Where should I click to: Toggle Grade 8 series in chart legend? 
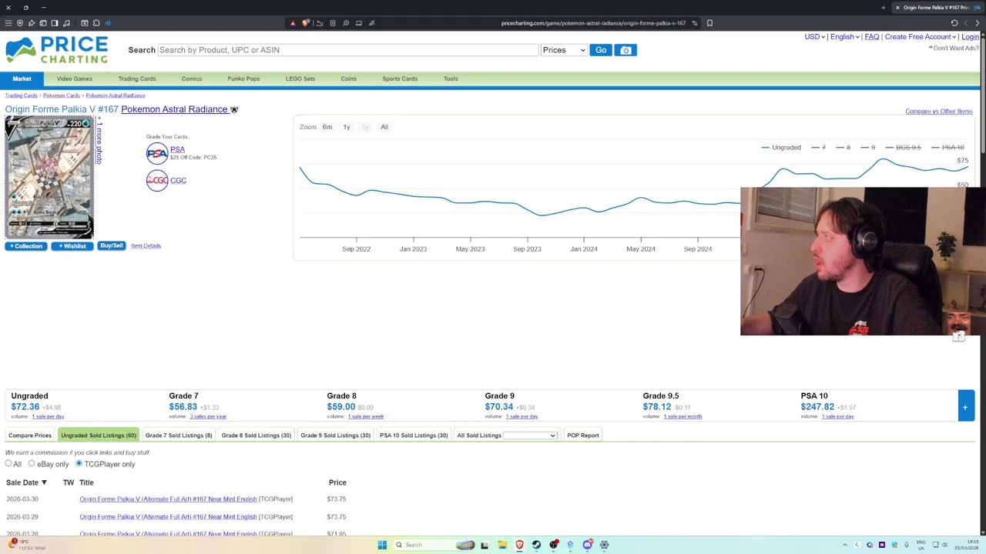[843, 148]
